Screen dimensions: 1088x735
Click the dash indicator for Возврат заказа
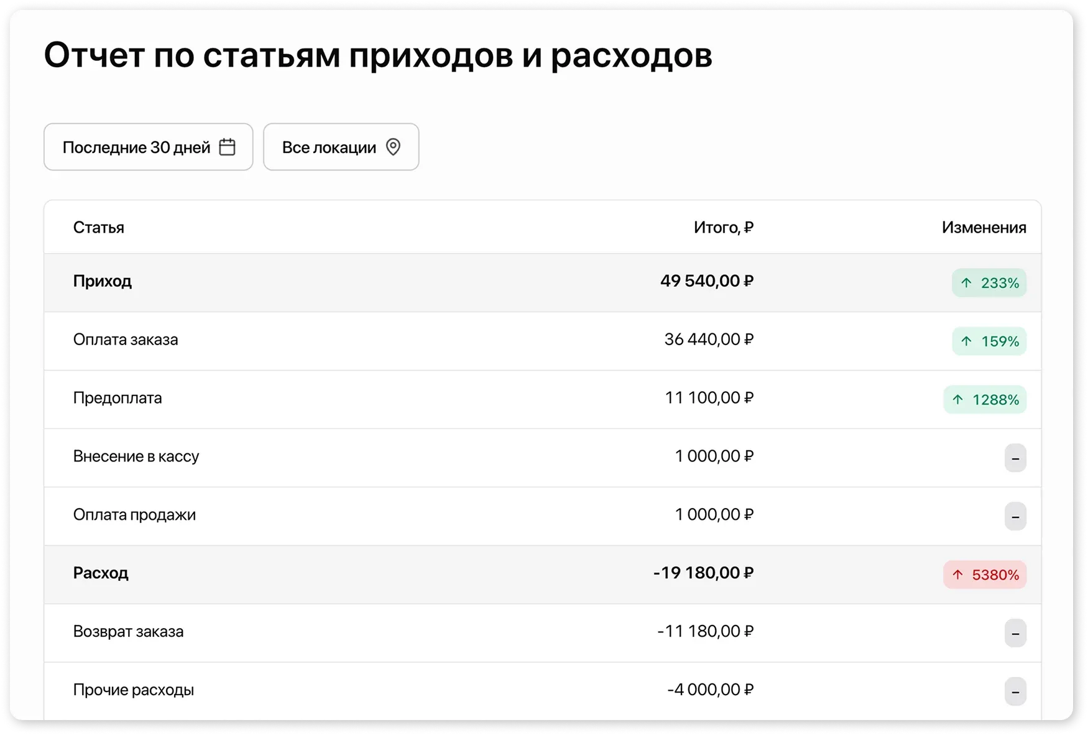click(x=1015, y=633)
